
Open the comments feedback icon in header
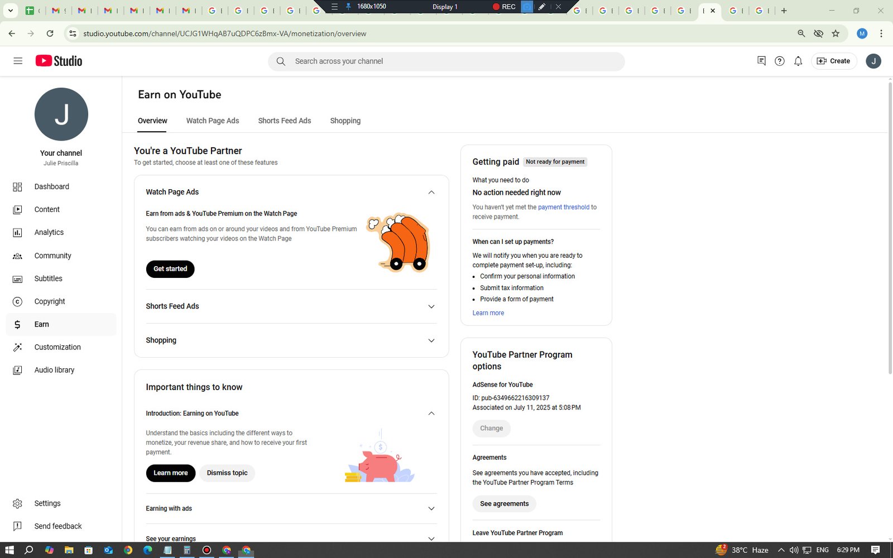[761, 61]
